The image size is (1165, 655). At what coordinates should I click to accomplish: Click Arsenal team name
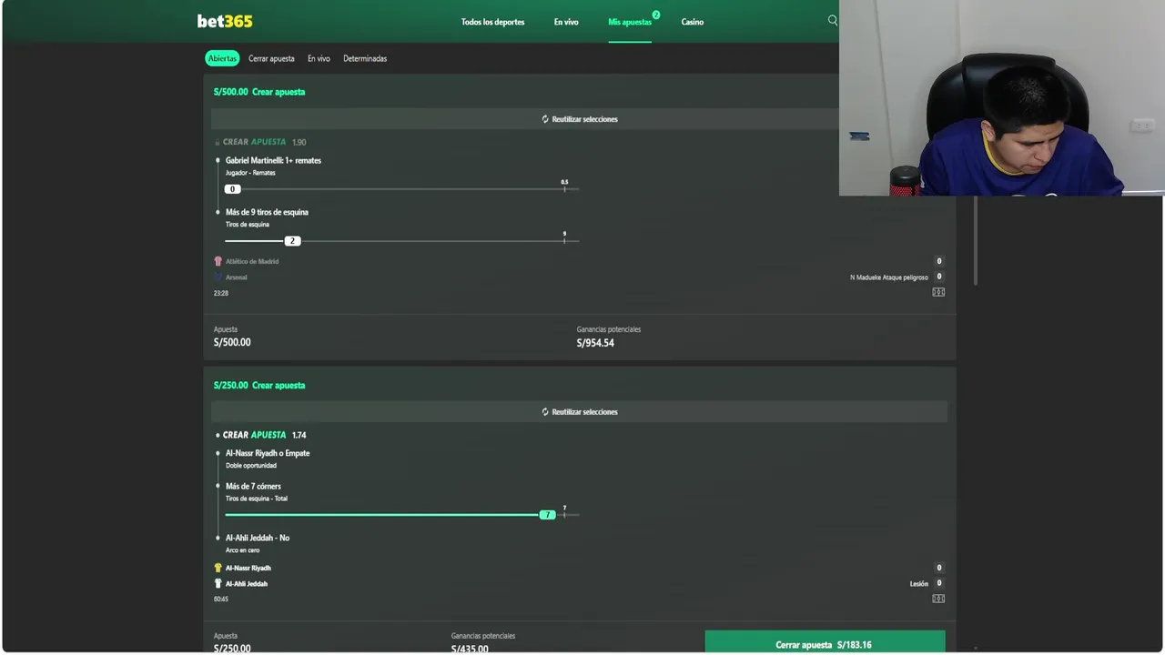(237, 277)
